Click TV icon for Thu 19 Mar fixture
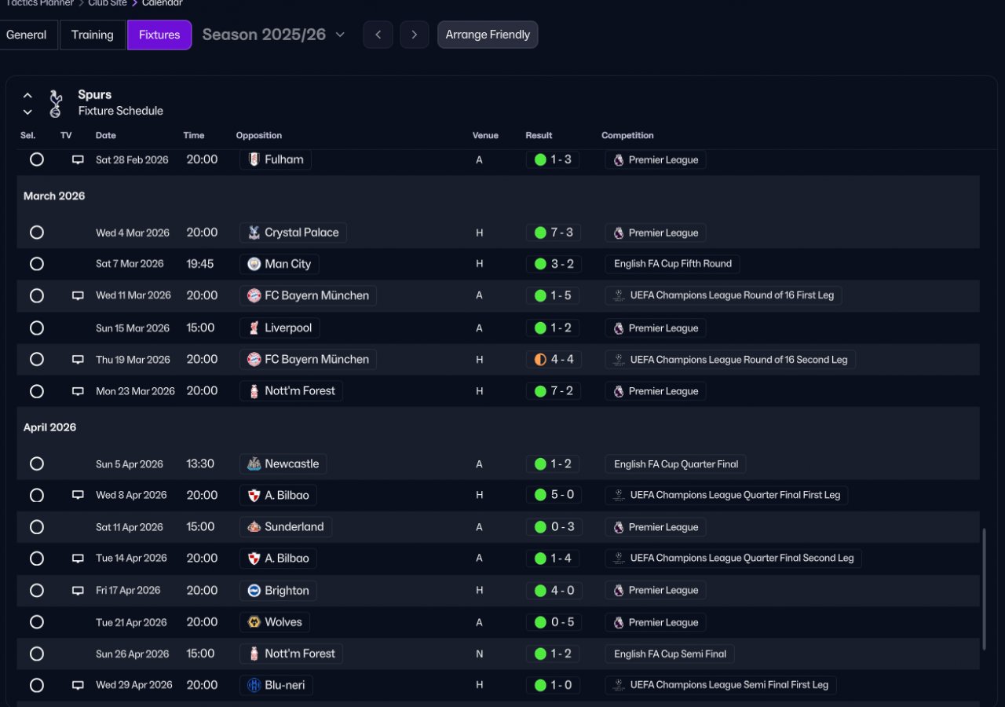 tap(78, 359)
